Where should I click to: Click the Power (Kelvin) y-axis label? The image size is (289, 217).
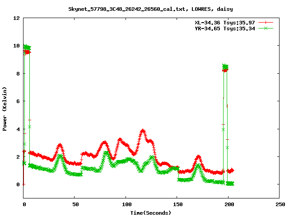pyautogui.click(x=5, y=109)
